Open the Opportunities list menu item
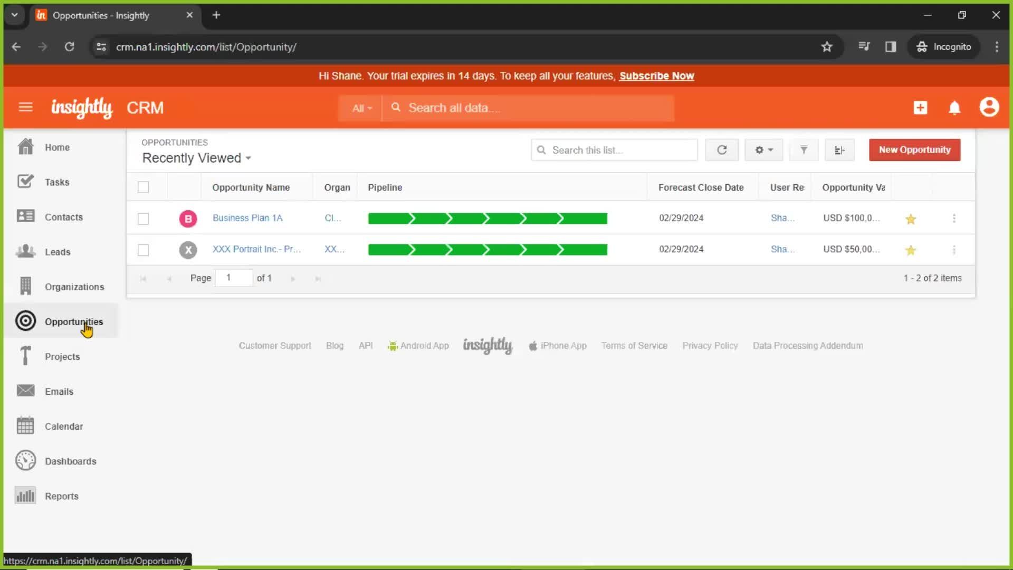This screenshot has height=570, width=1013. pyautogui.click(x=74, y=321)
